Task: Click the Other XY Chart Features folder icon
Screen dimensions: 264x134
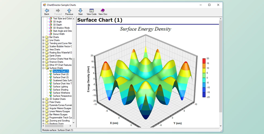Action: (46, 65)
